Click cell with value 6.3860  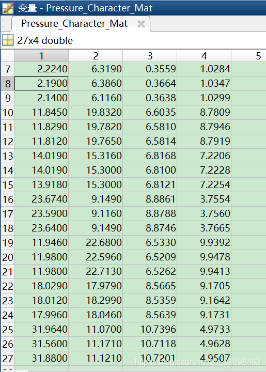pos(96,84)
